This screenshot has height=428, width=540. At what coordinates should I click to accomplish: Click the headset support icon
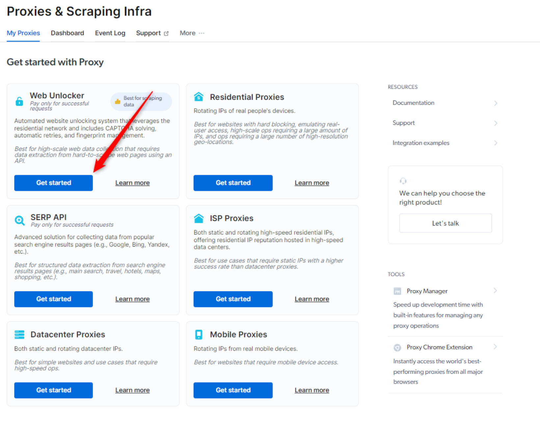tap(403, 181)
